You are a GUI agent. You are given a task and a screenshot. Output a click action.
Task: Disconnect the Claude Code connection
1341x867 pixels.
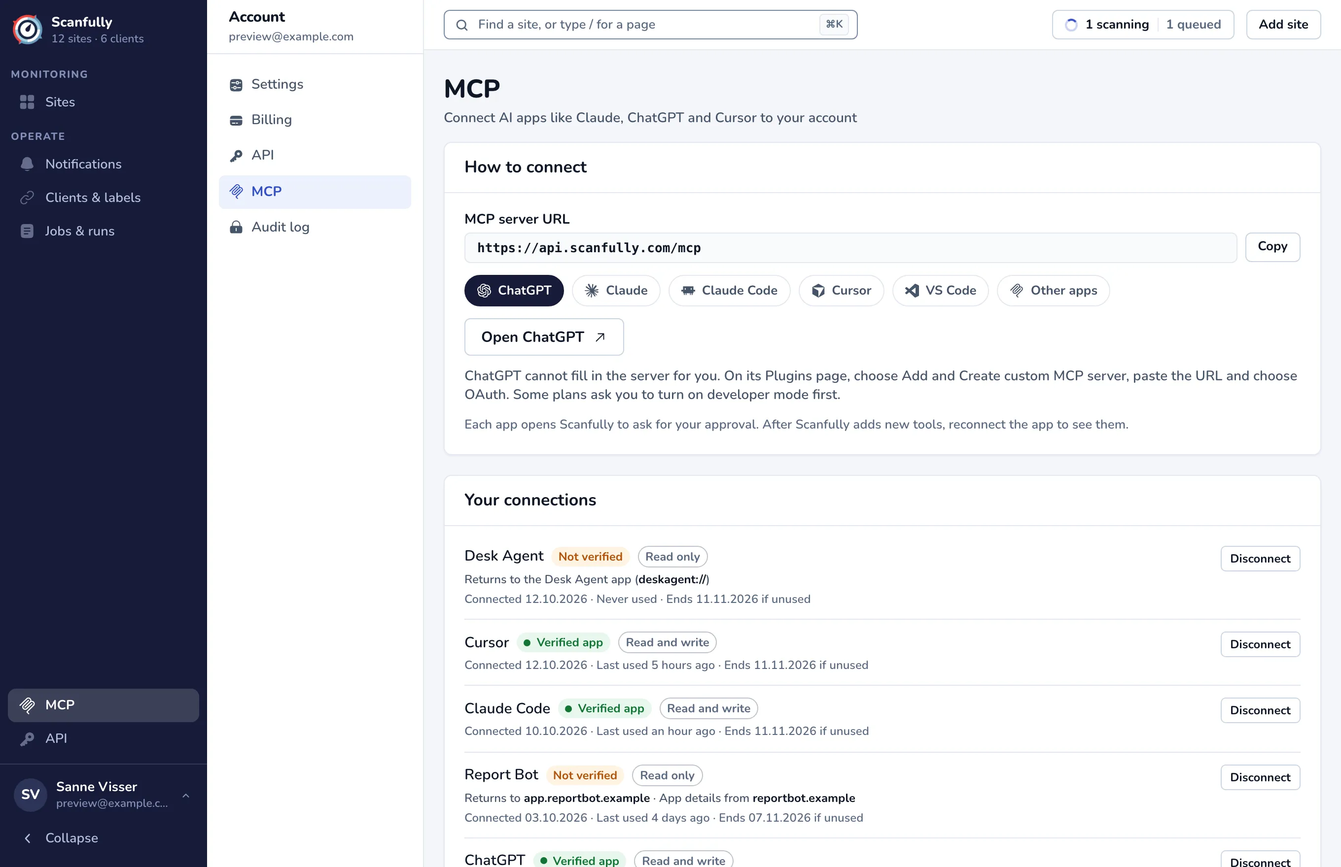click(x=1260, y=710)
